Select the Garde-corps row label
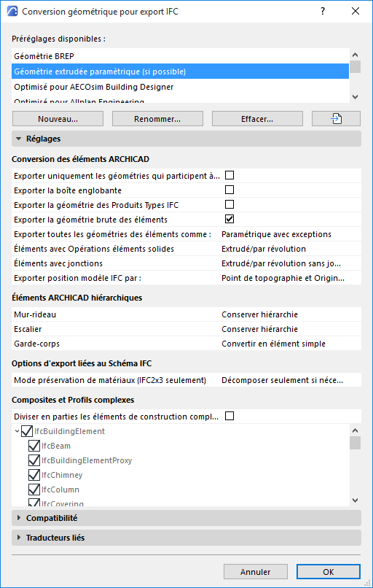 pyautogui.click(x=36, y=344)
